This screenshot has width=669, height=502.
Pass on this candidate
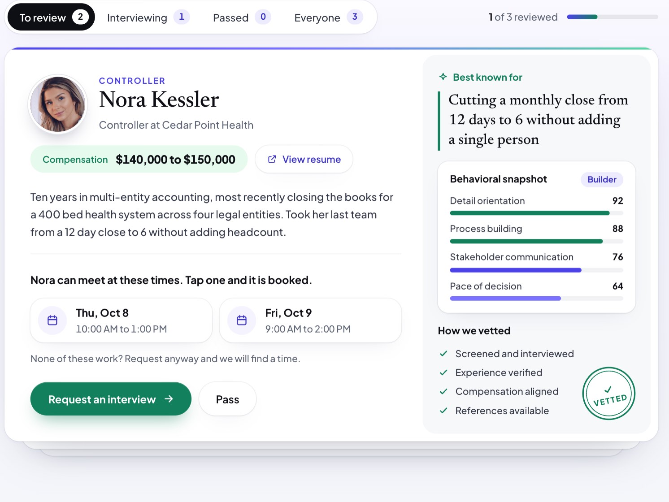(227, 399)
